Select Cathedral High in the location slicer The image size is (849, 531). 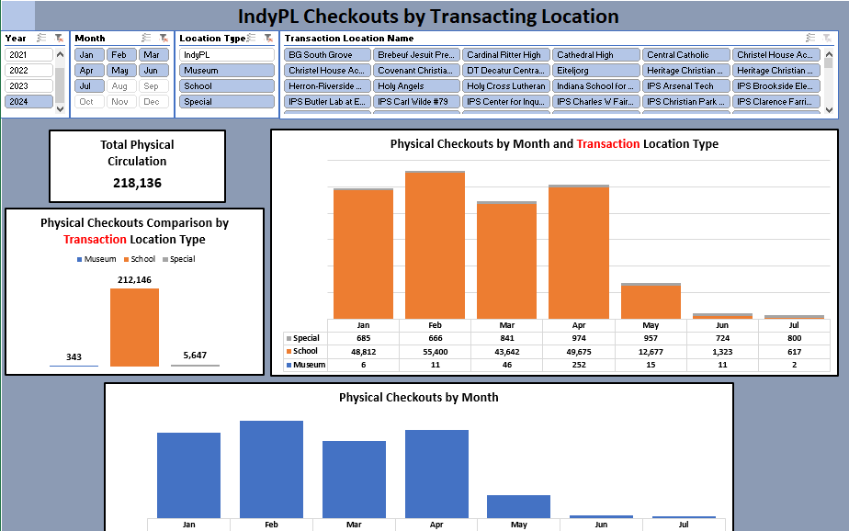click(595, 54)
